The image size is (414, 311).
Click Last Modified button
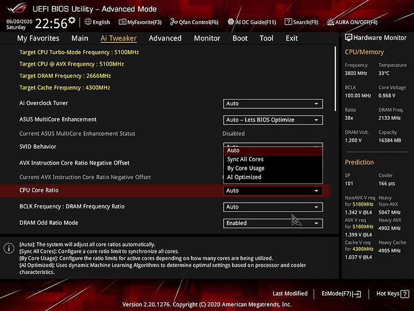coord(290,294)
